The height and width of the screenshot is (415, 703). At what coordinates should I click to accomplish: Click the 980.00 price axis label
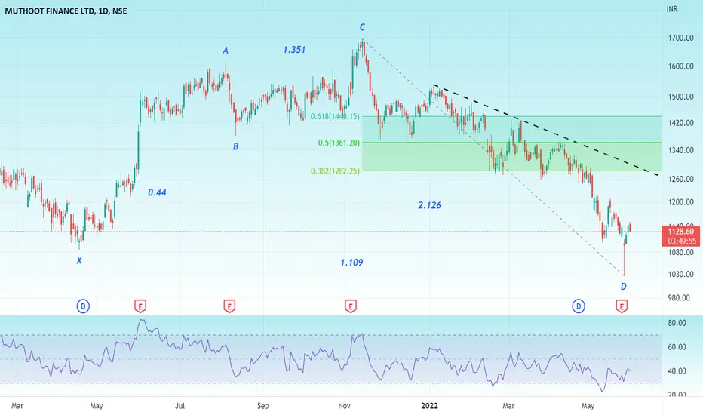point(679,298)
